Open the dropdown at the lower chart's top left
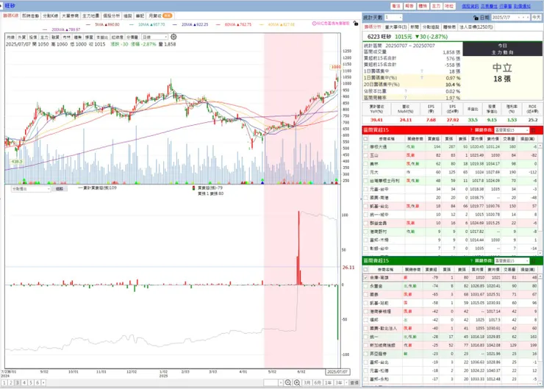 [31, 189]
